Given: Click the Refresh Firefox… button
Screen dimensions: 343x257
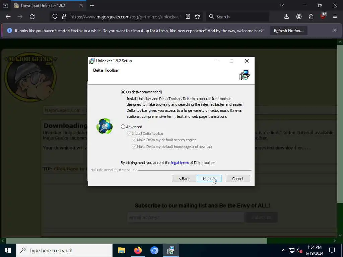Looking at the screenshot, I should 288,31.
